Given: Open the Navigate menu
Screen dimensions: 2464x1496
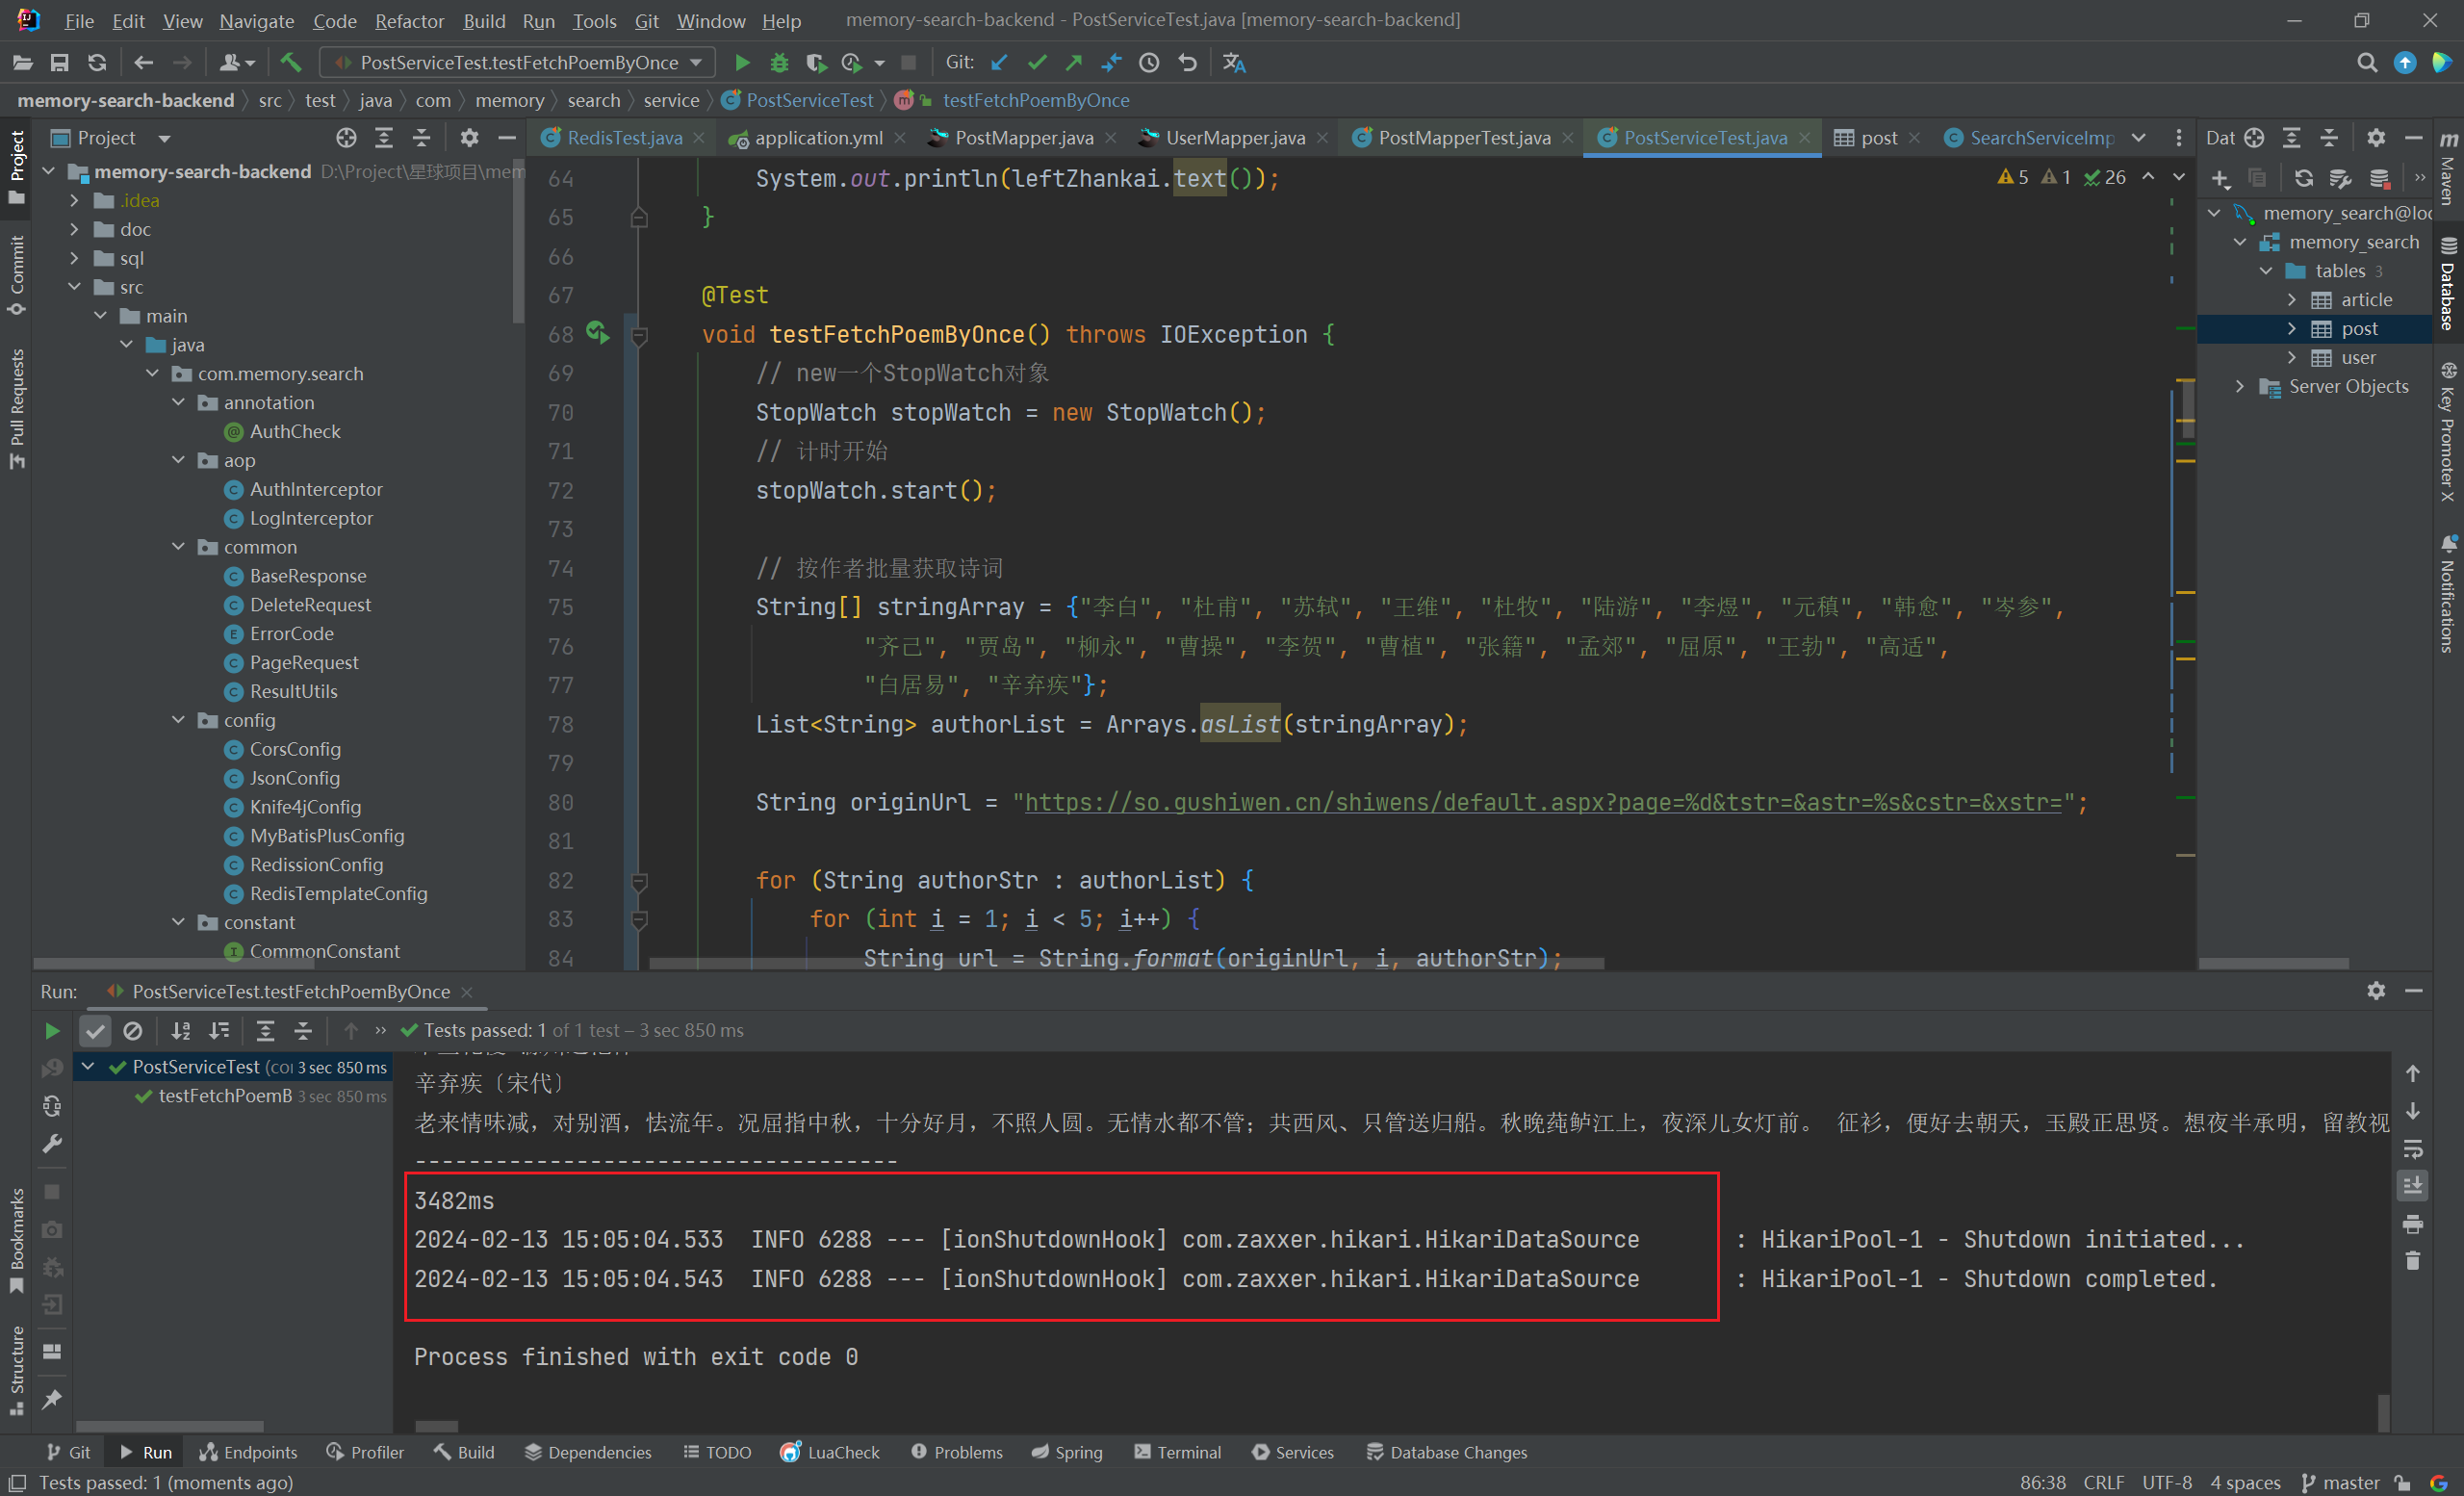Looking at the screenshot, I should tap(256, 20).
